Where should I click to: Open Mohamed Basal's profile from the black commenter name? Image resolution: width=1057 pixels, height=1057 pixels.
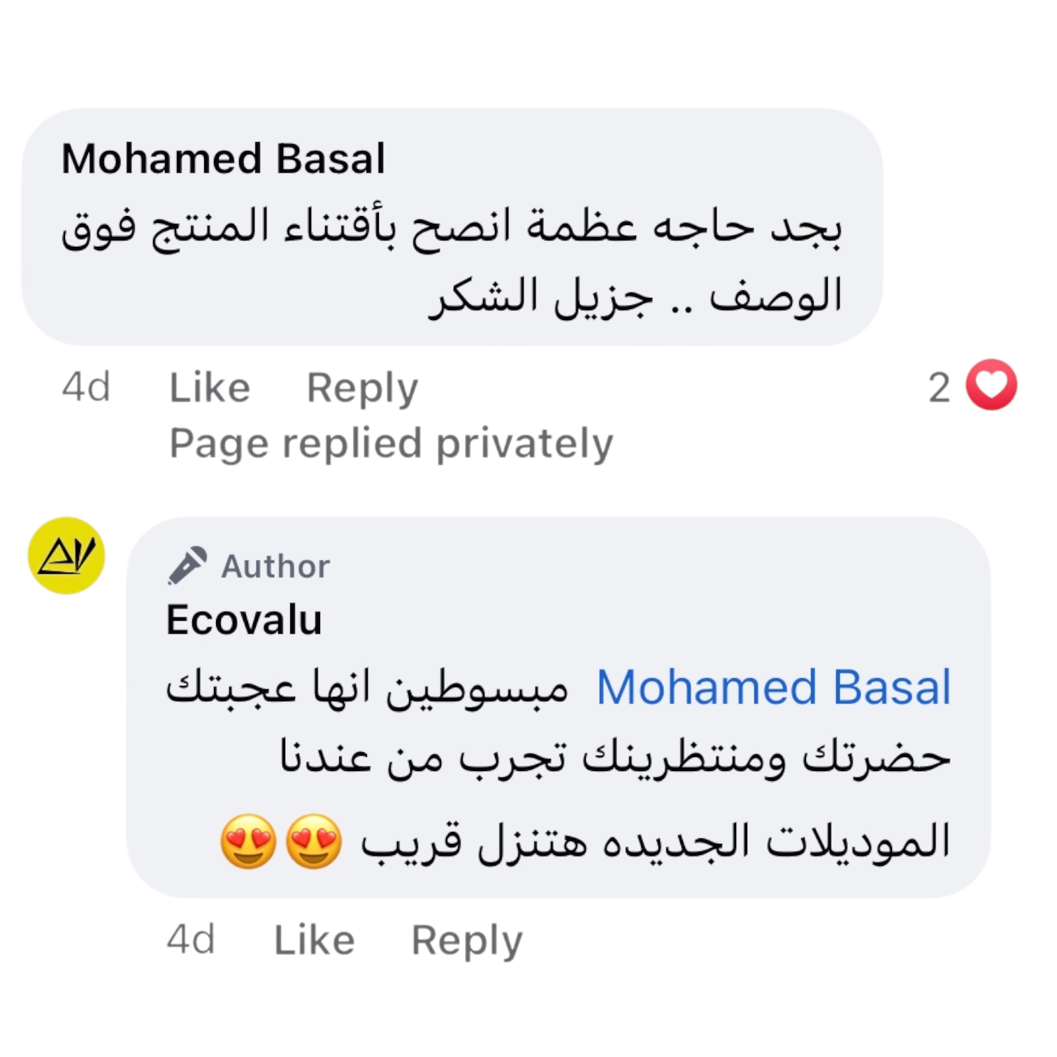[223, 159]
